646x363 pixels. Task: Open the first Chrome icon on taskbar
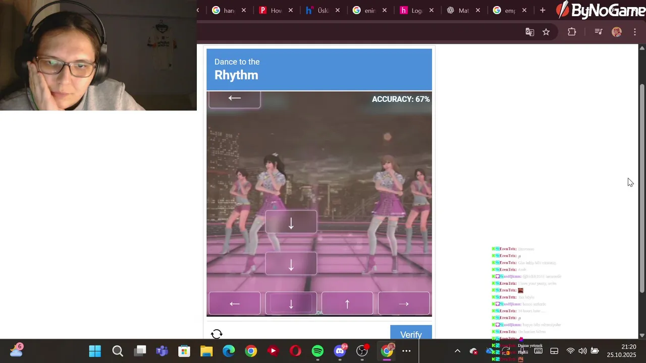click(251, 351)
